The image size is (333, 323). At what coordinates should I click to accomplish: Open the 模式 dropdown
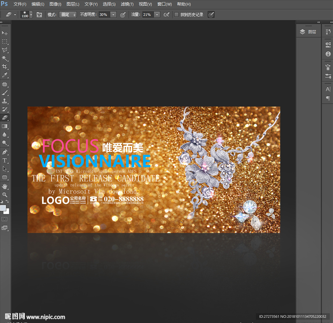[x=68, y=15]
